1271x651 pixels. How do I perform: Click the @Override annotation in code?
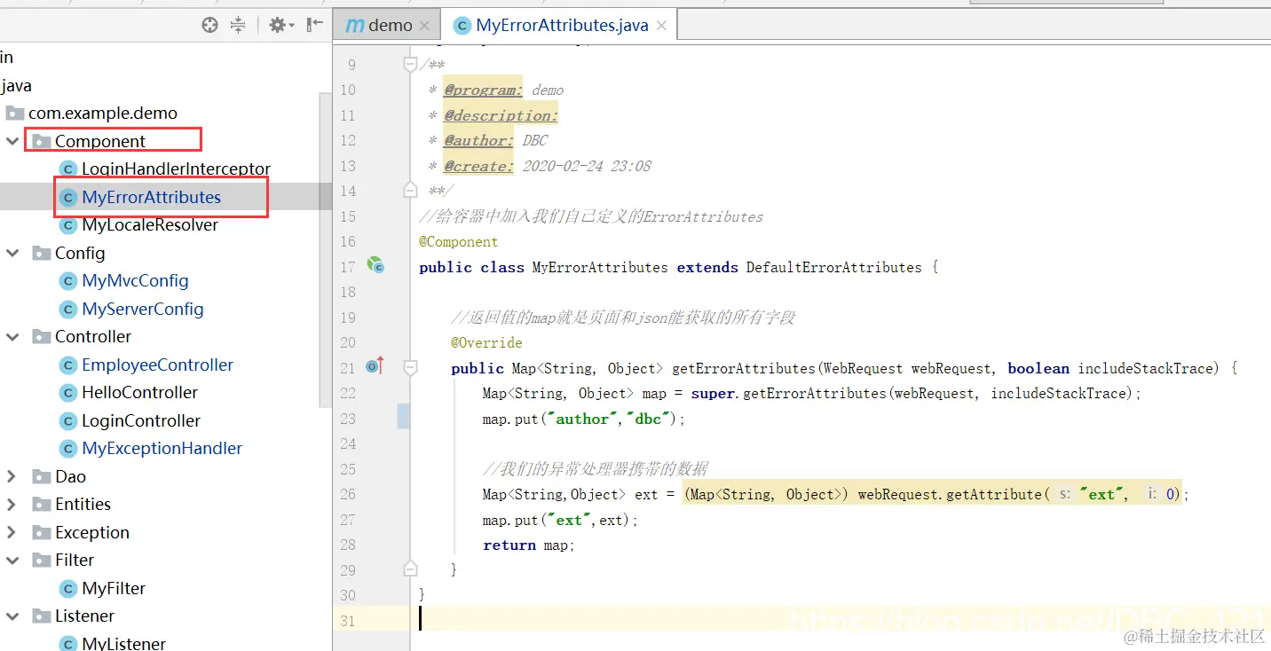pos(486,343)
